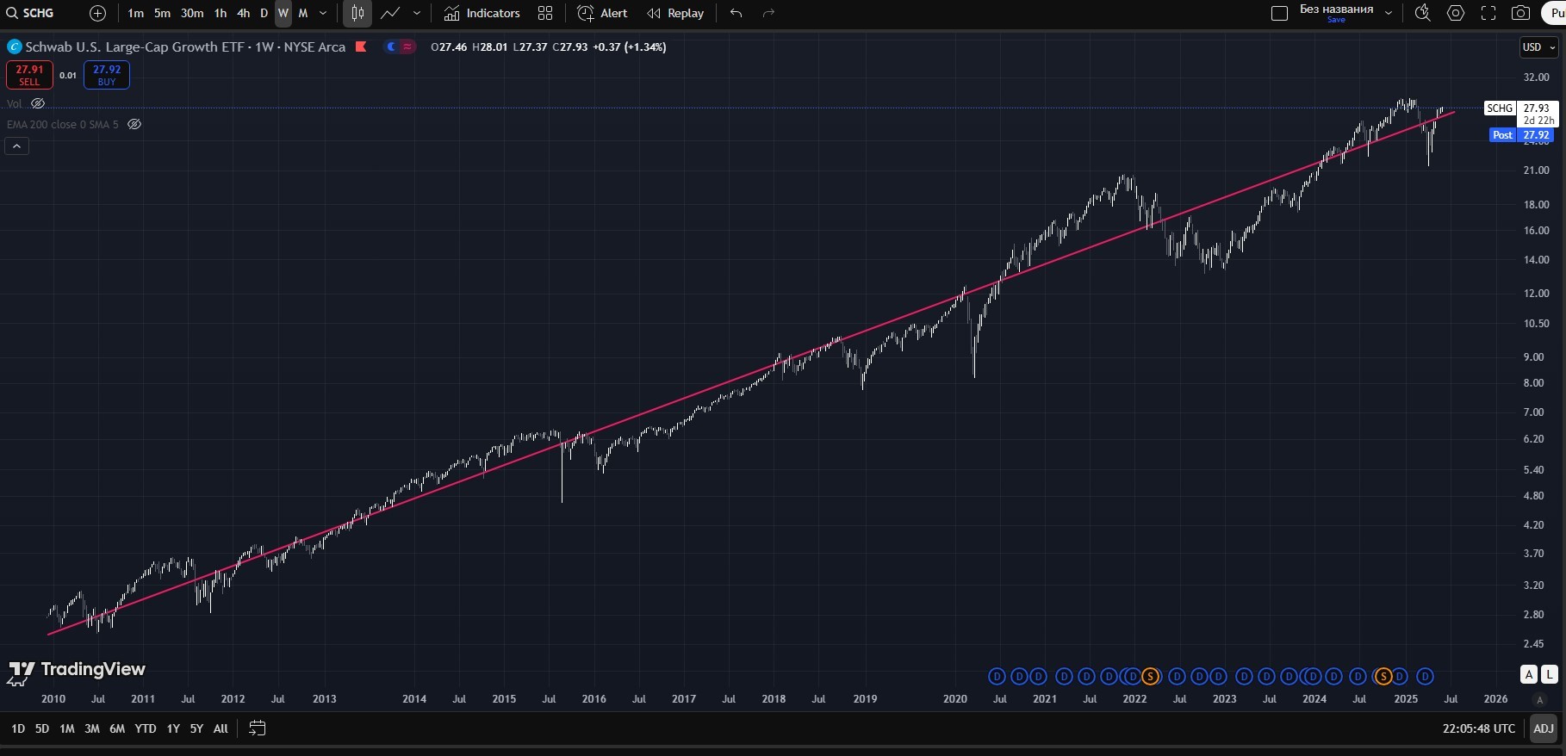This screenshot has height=756, width=1566.
Task: Click the last dividend D marker after 2025
Action: [1425, 677]
